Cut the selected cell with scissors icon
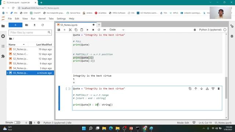 pyautogui.click(x=70, y=30)
